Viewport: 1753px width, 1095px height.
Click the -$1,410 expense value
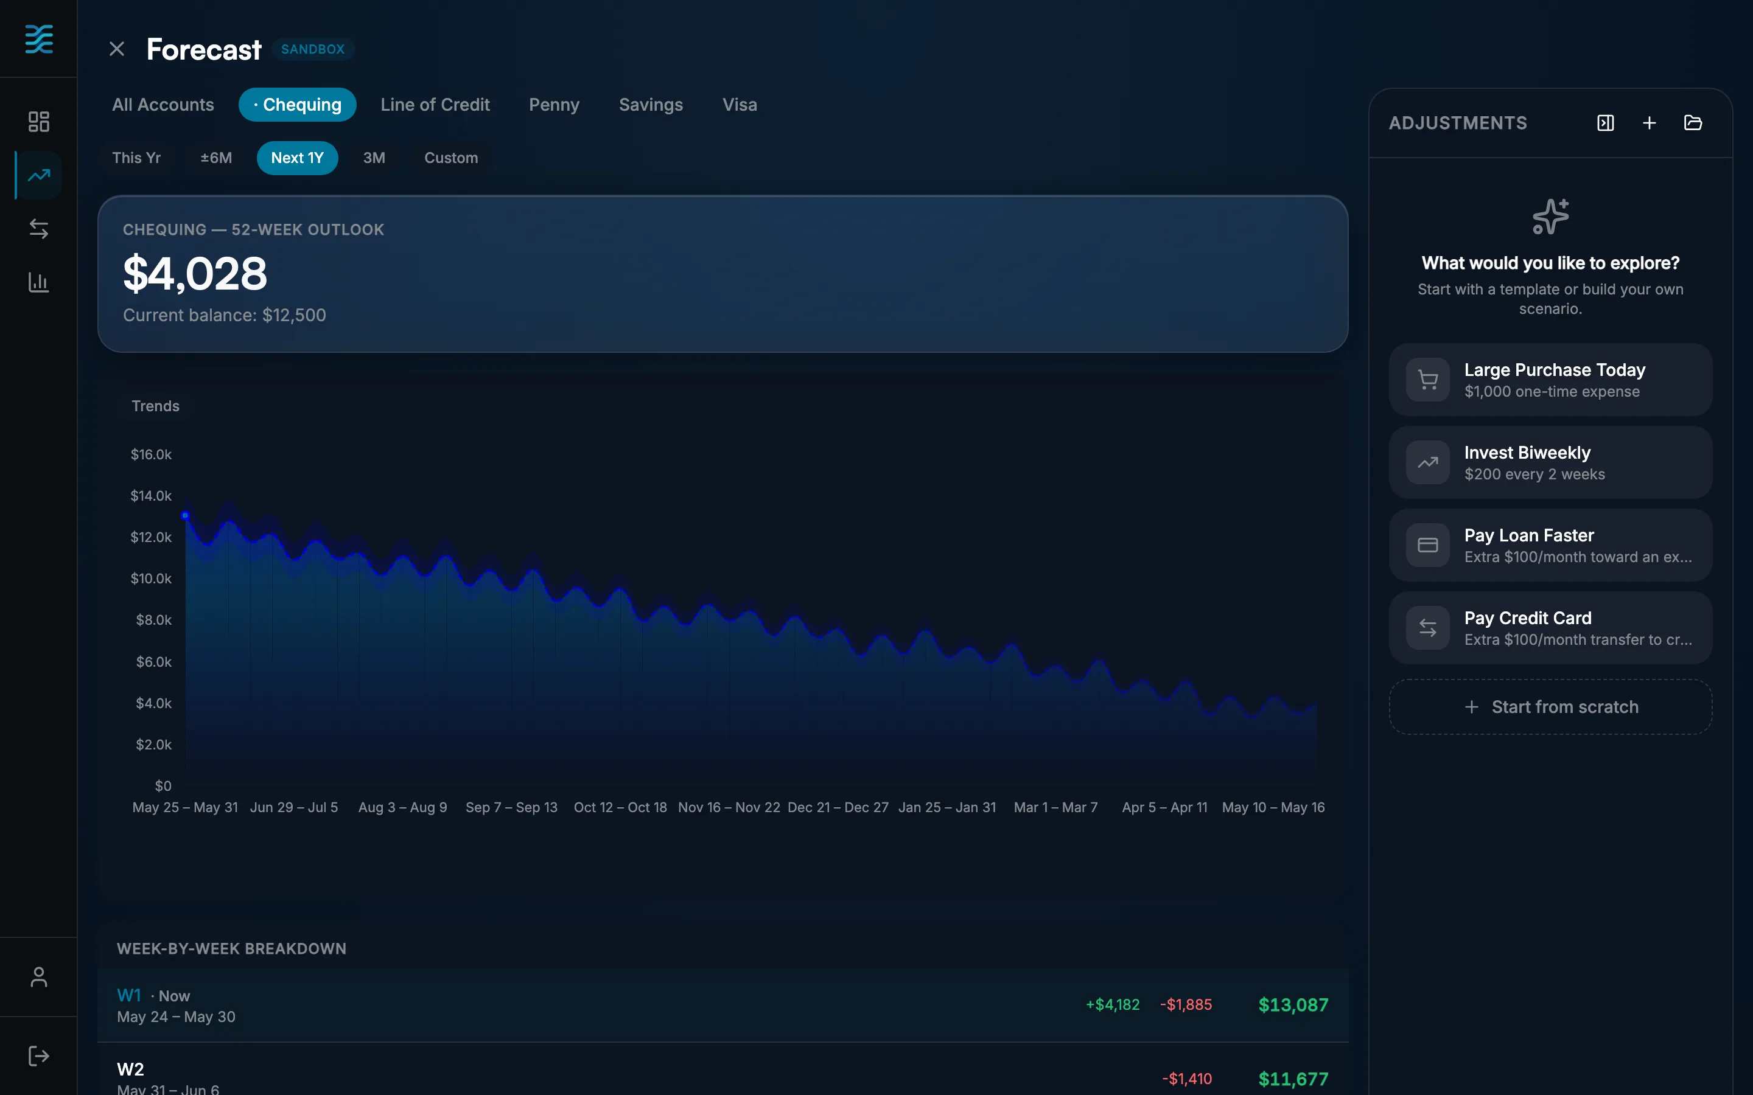1186,1079
